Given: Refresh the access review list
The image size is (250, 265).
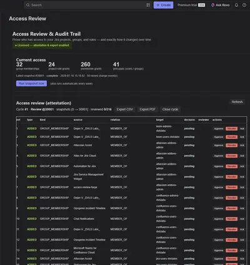Looking at the screenshot, I should [237, 102].
